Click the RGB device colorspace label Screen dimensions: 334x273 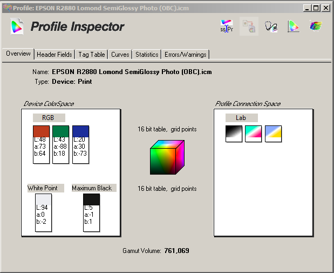pos(49,118)
